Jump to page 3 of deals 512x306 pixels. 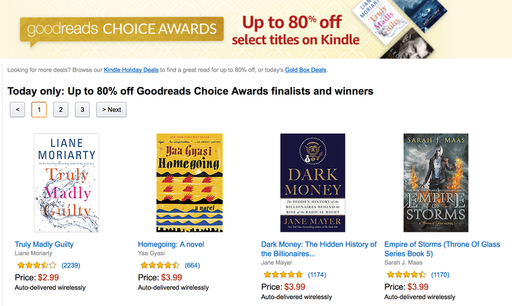click(x=82, y=109)
